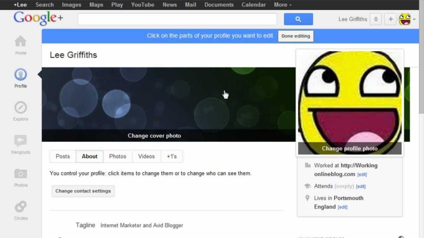
Task: Open Mail in the top bar
Action: click(190, 5)
